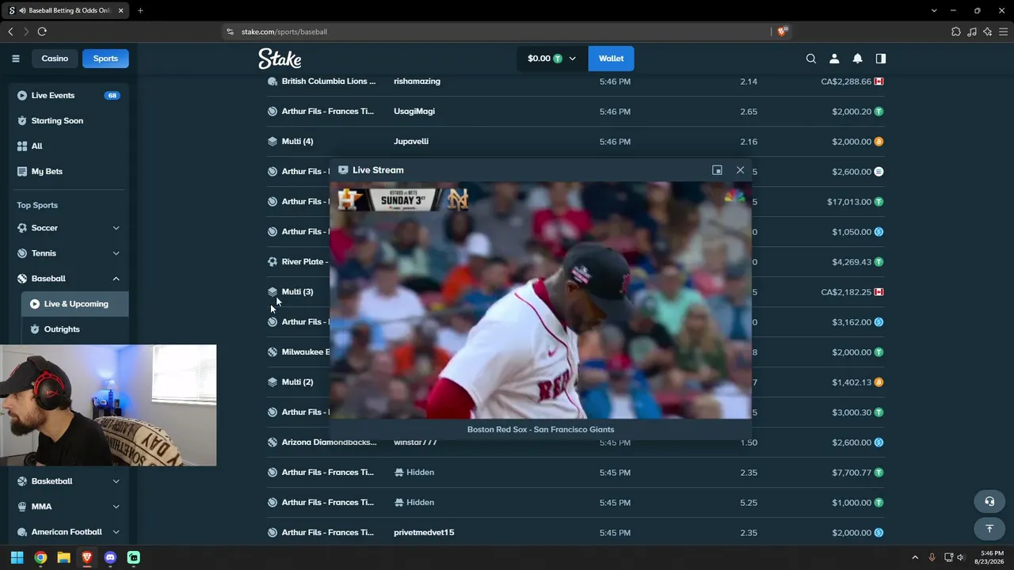1014x570 pixels.
Task: Click the CA$2,288.66 bet amount
Action: (x=846, y=82)
